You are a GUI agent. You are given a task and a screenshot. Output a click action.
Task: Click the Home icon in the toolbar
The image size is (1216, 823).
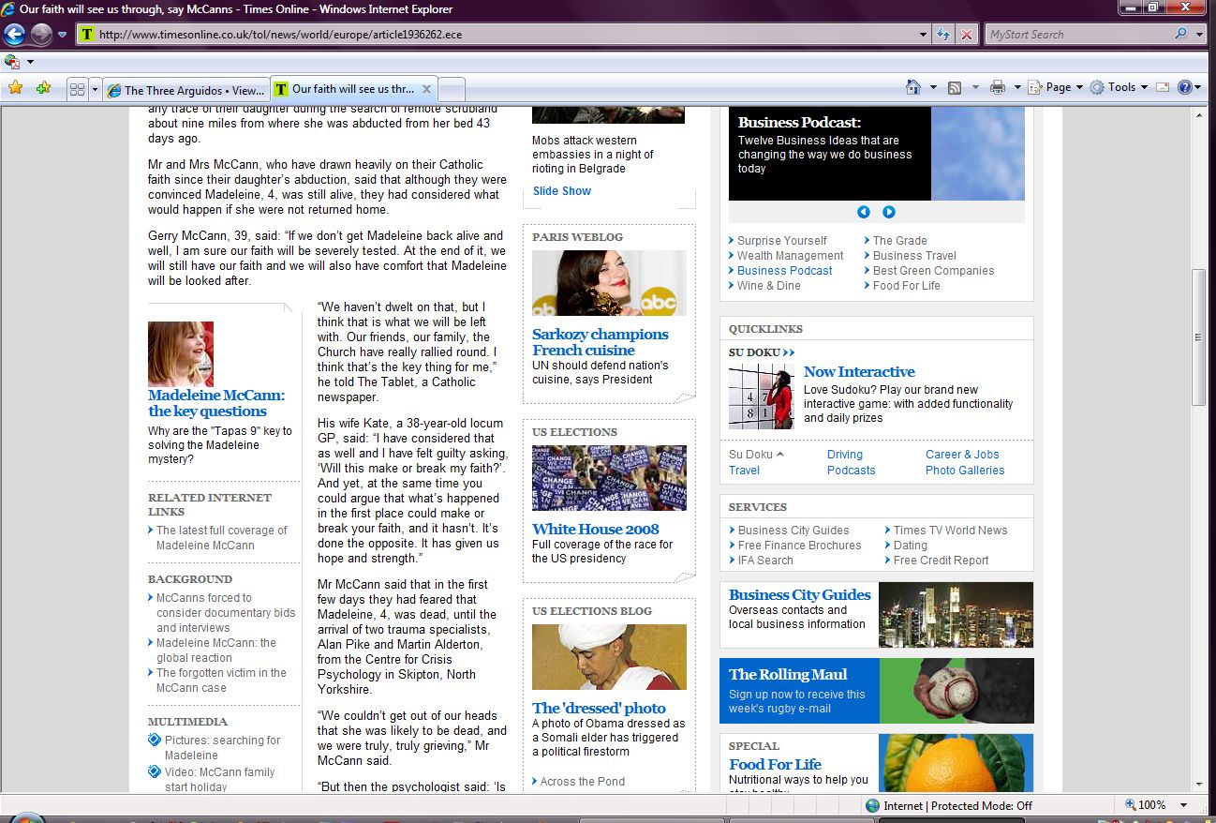click(913, 87)
